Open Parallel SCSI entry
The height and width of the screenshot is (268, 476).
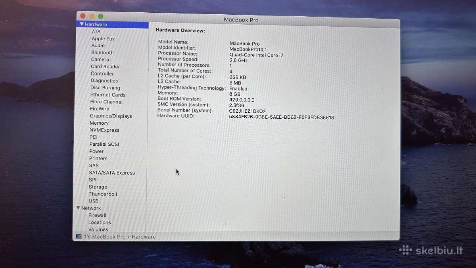104,144
